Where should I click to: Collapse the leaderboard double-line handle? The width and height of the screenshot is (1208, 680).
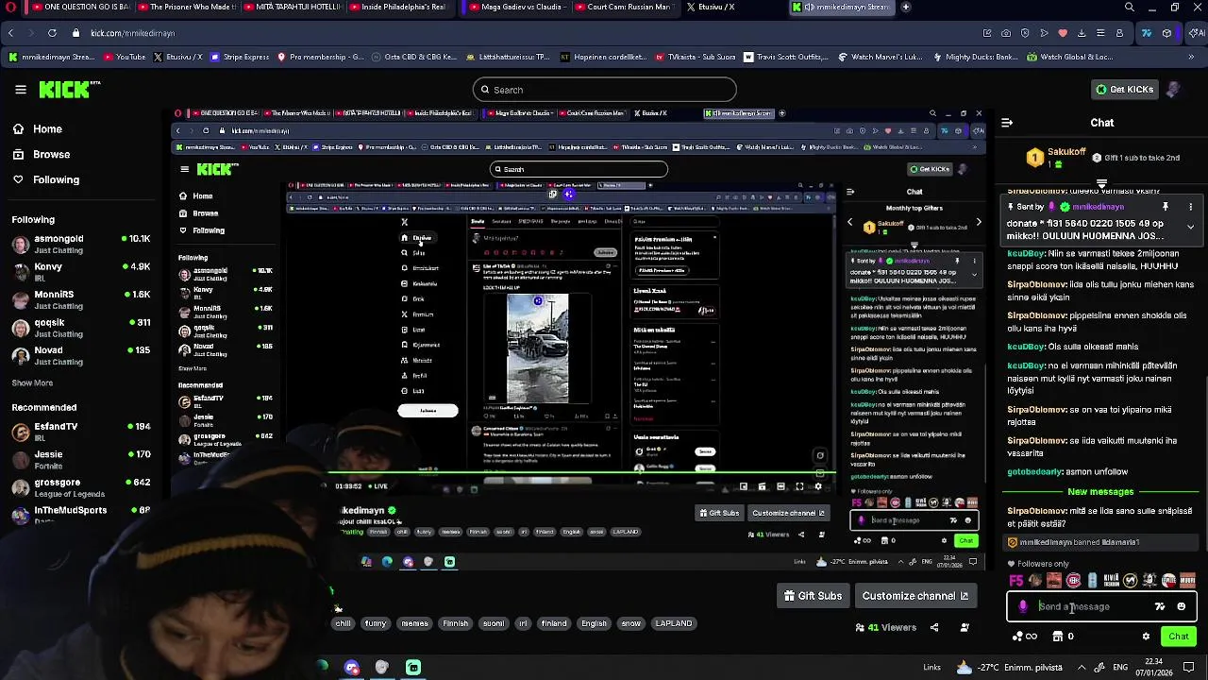pyautogui.click(x=1101, y=183)
